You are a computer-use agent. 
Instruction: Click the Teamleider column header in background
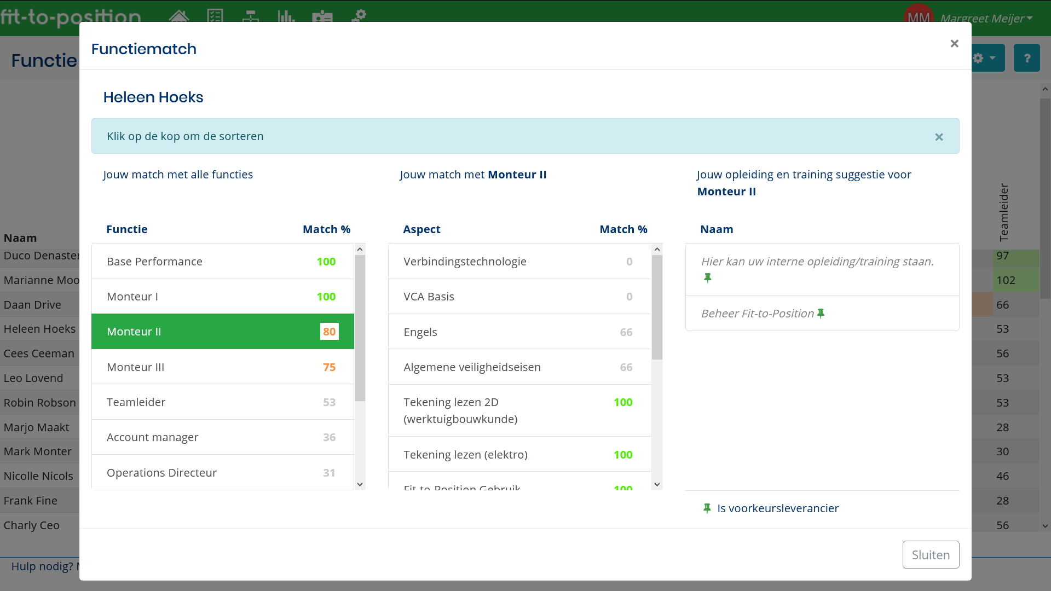(1004, 212)
